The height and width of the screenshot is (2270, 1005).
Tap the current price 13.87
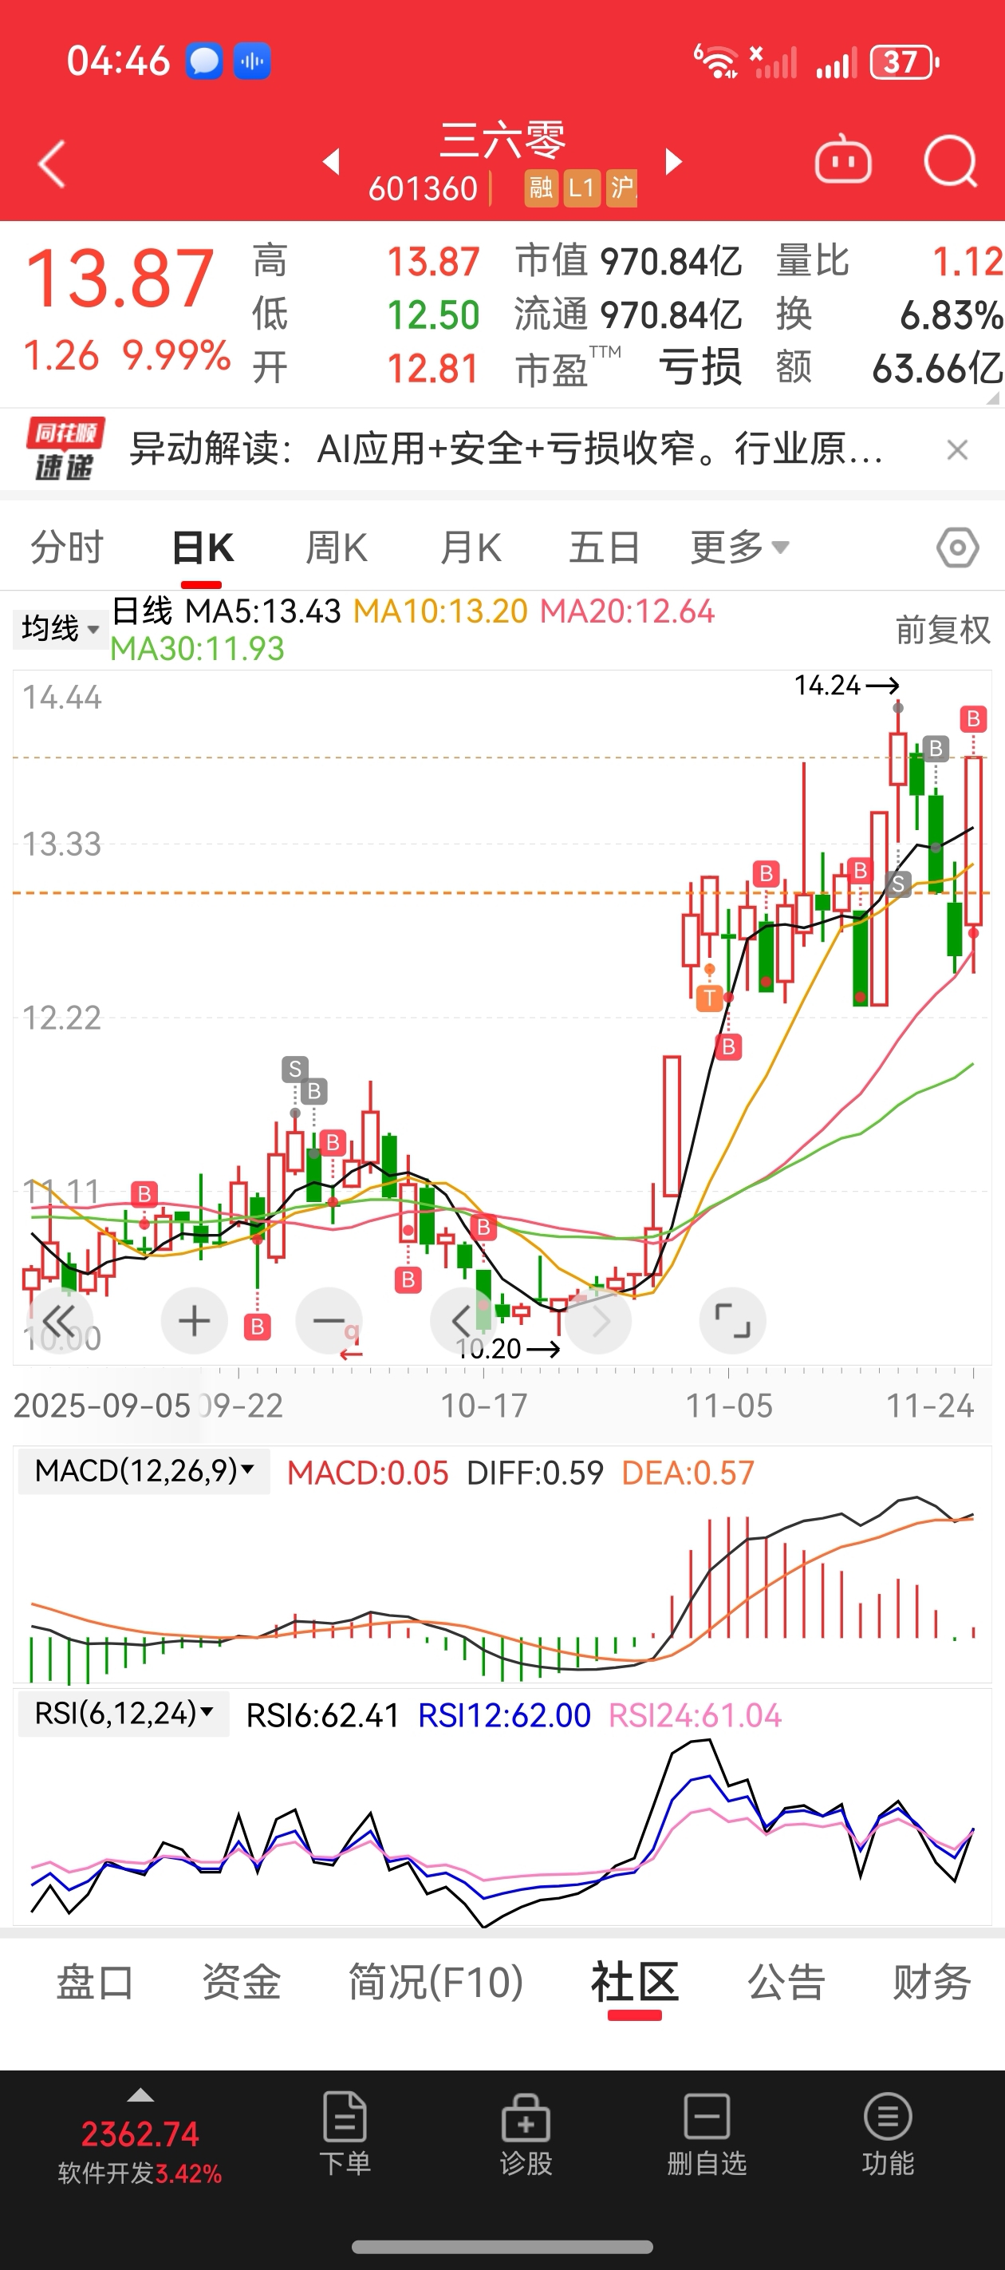tap(120, 279)
